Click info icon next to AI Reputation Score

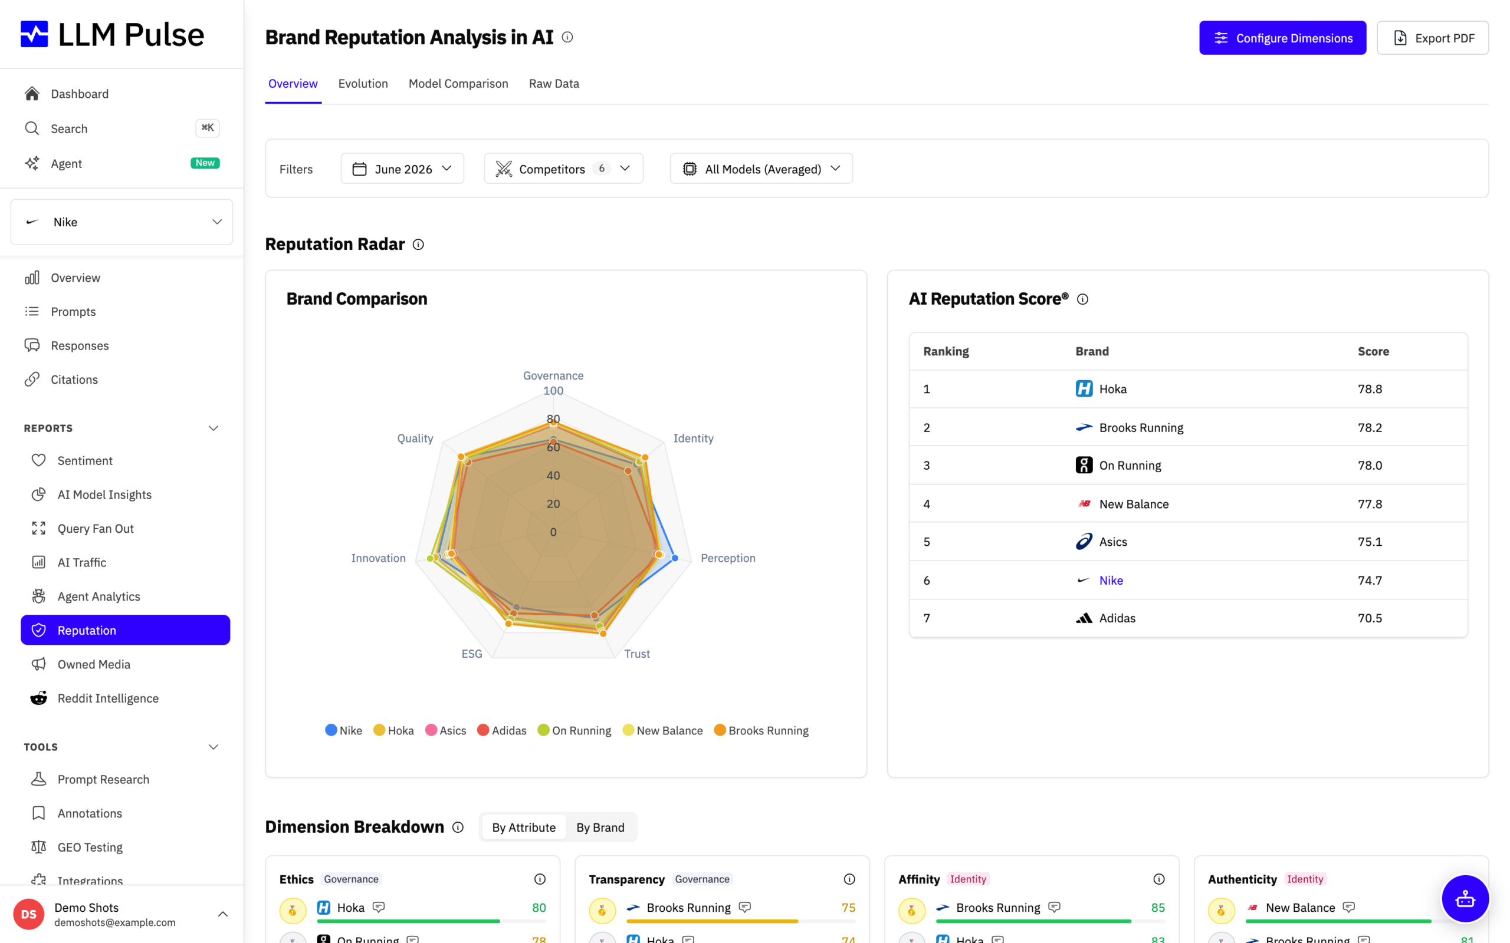pyautogui.click(x=1082, y=299)
